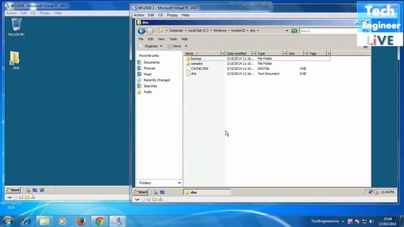Viewport: 404px width, 227px height.
Task: Click the network status icon in WS2008 2 window
Action: (160, 199)
